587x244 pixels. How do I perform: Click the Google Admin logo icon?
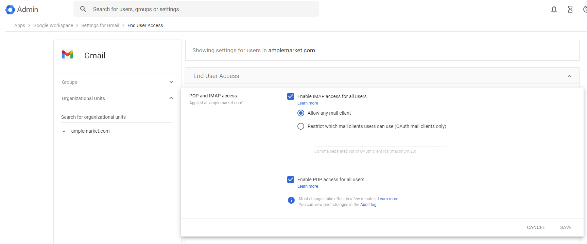10,10
